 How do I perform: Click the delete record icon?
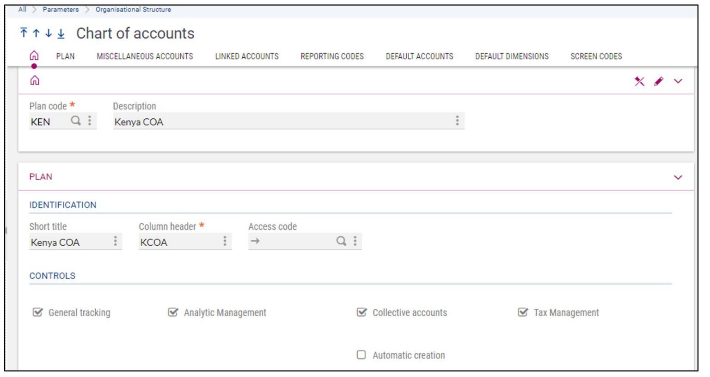pyautogui.click(x=639, y=81)
